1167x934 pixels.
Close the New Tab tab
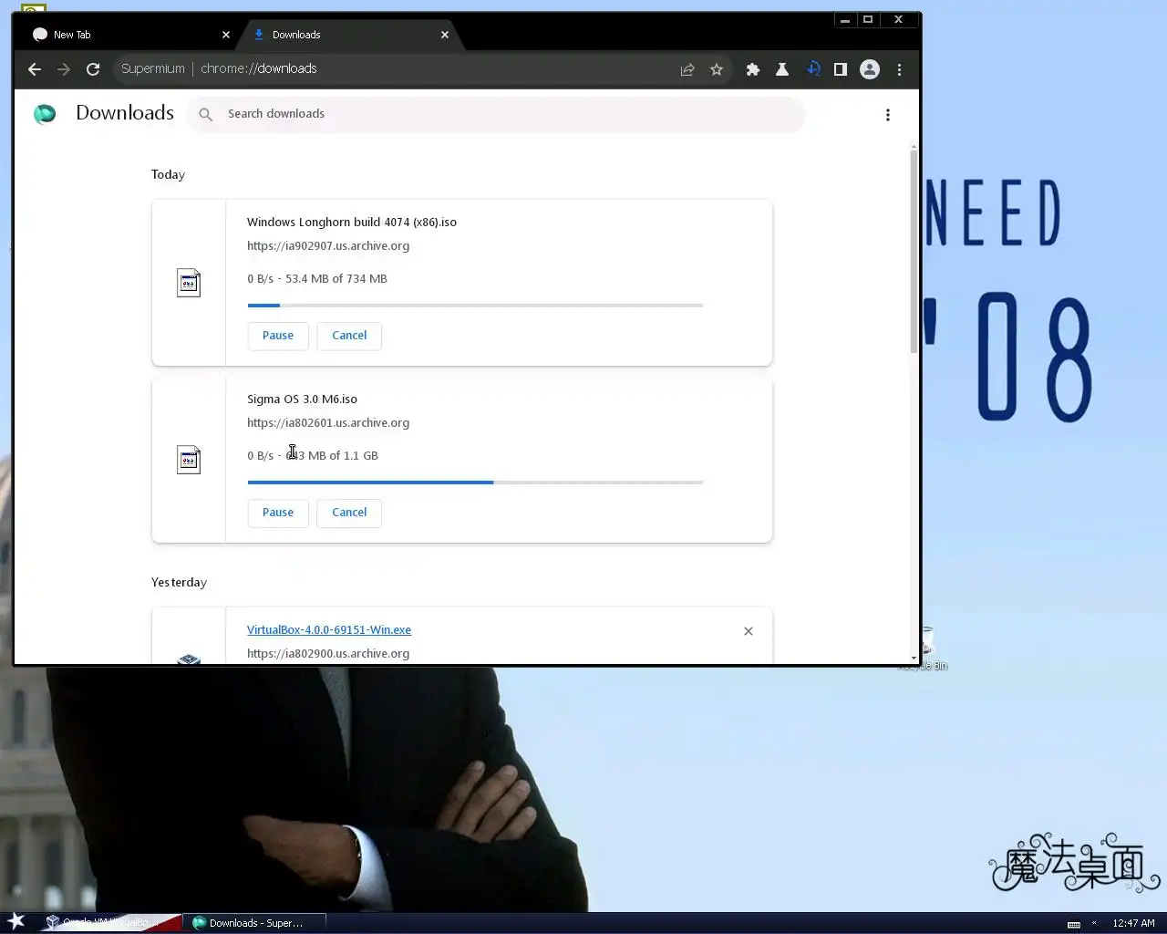(x=226, y=35)
